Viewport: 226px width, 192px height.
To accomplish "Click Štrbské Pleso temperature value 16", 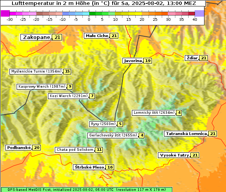I will click(110, 167).
